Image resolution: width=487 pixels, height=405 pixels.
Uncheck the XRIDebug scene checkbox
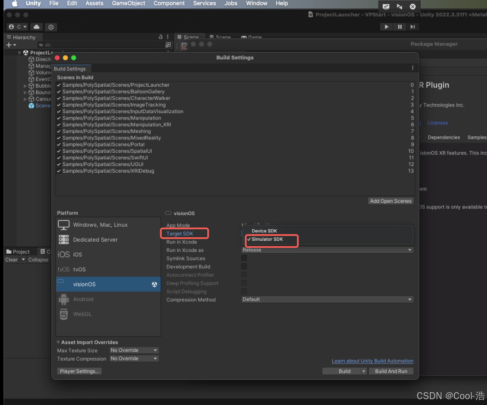point(59,171)
